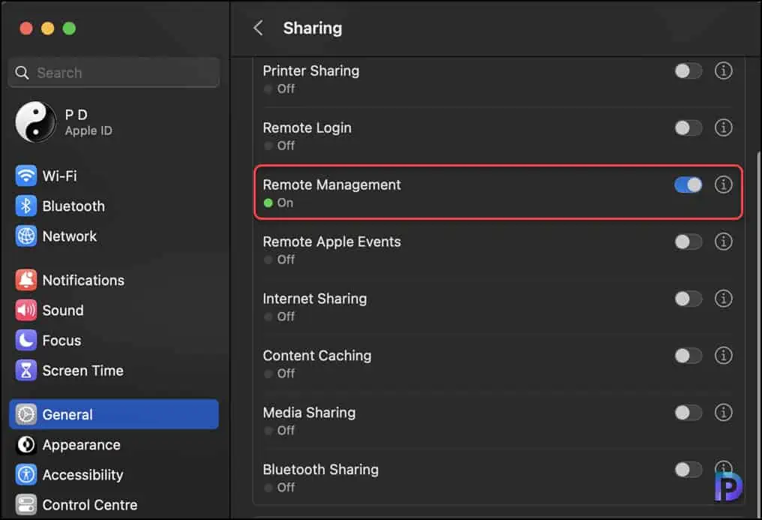This screenshot has width=762, height=520.
Task: Click the Remote Login label
Action: [307, 128]
